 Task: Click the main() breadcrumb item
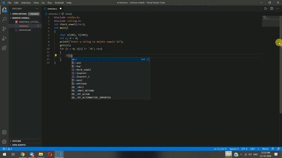click(67, 14)
